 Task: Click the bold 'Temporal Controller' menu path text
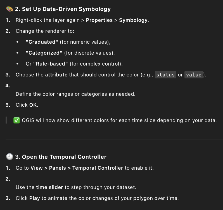click(x=98, y=168)
